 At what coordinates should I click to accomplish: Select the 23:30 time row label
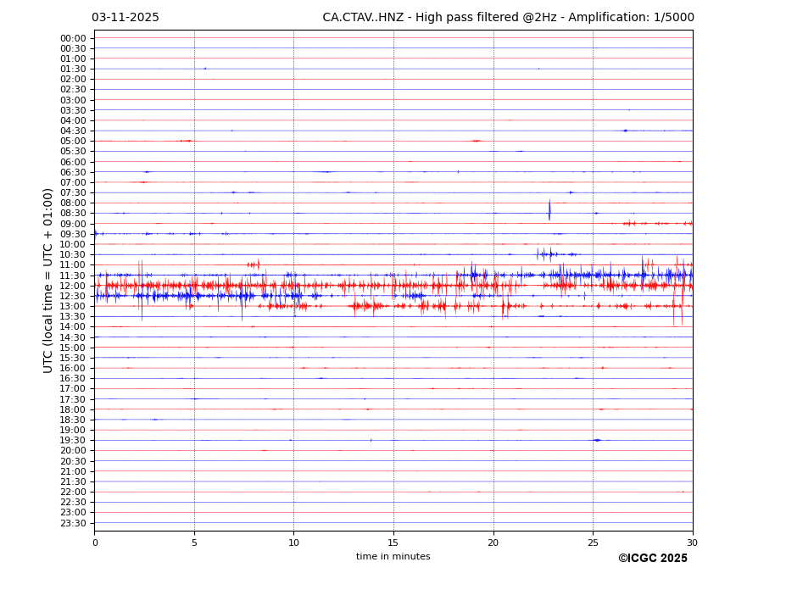pos(73,523)
